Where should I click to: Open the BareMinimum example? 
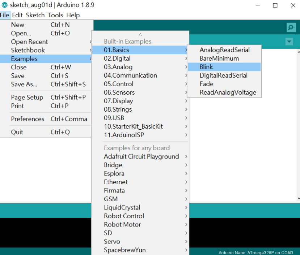tap(224, 59)
